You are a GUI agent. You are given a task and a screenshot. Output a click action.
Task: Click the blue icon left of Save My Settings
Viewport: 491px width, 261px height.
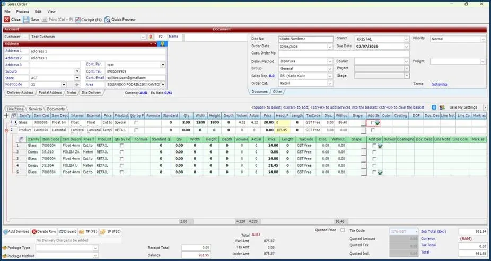pyautogui.click(x=434, y=107)
